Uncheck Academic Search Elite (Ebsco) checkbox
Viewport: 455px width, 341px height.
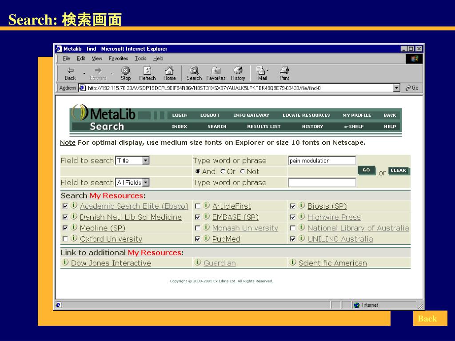coord(65,206)
